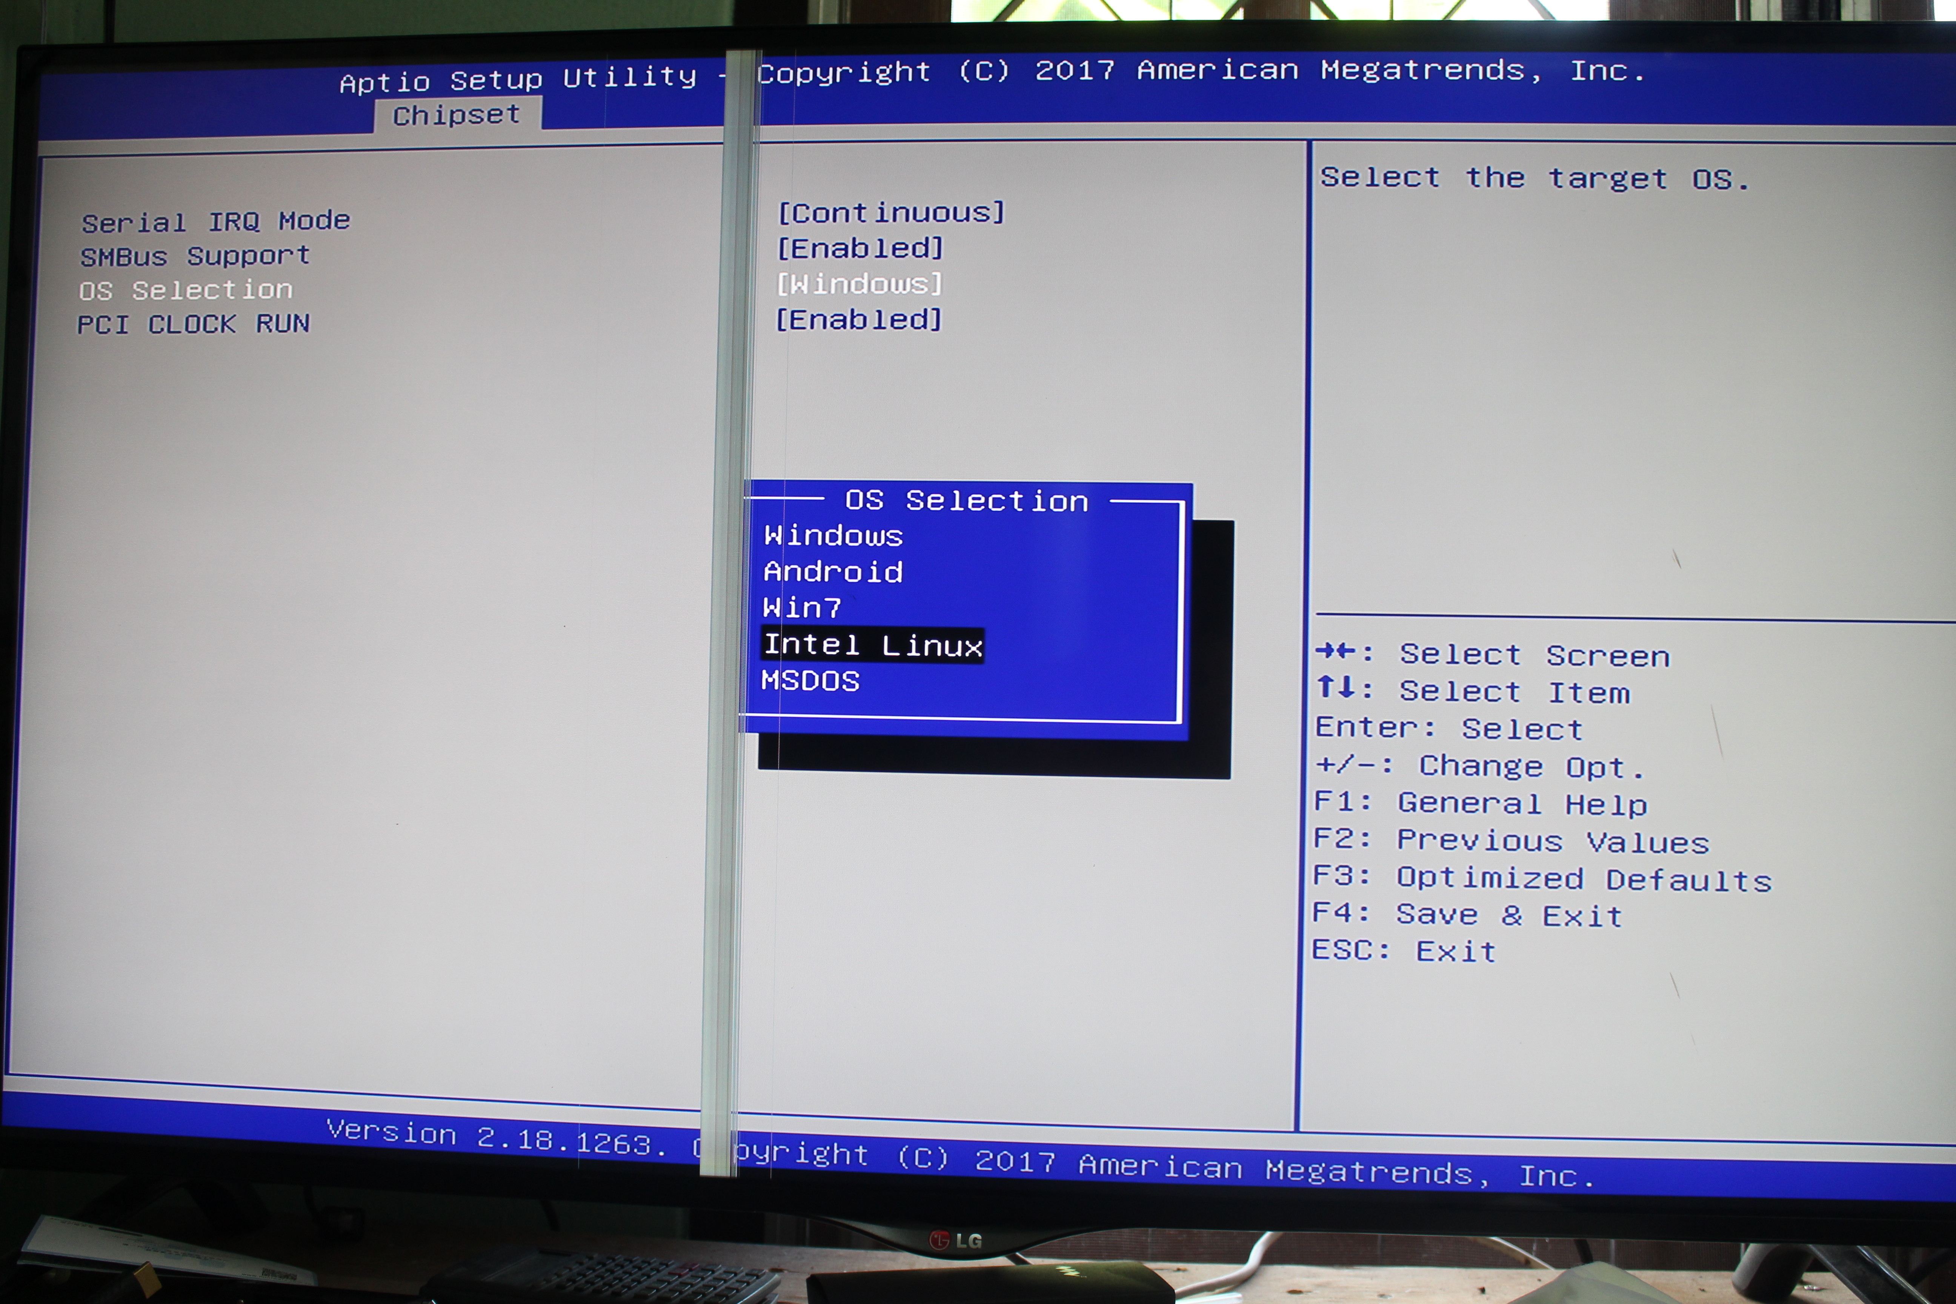This screenshot has width=1956, height=1304.
Task: Select the Chipset tab
Action: click(457, 114)
